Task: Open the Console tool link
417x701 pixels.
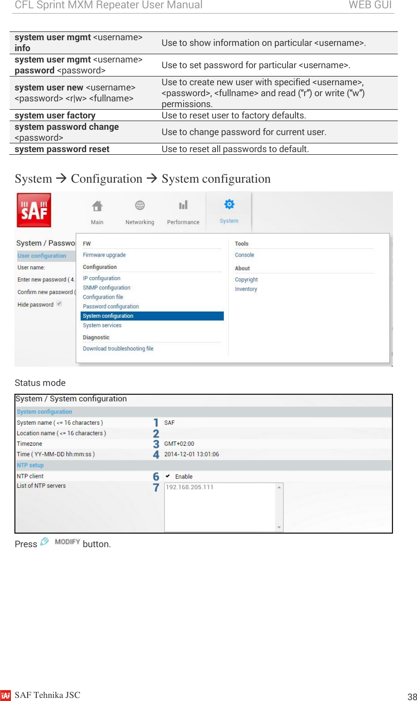Action: tap(244, 255)
